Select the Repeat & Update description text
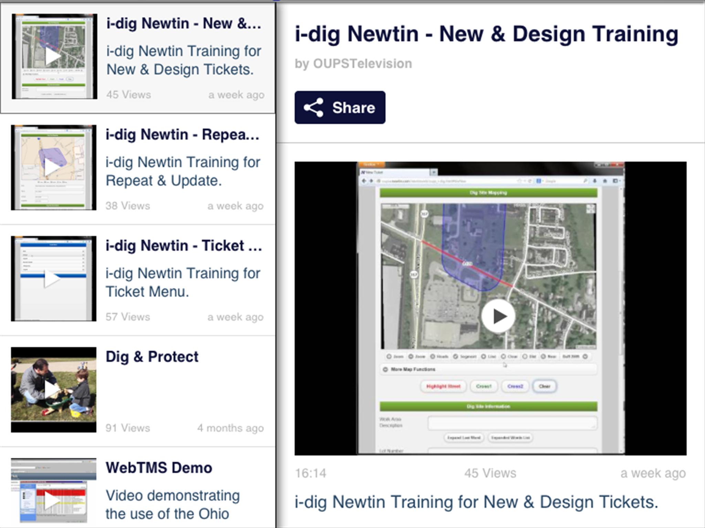 183,171
